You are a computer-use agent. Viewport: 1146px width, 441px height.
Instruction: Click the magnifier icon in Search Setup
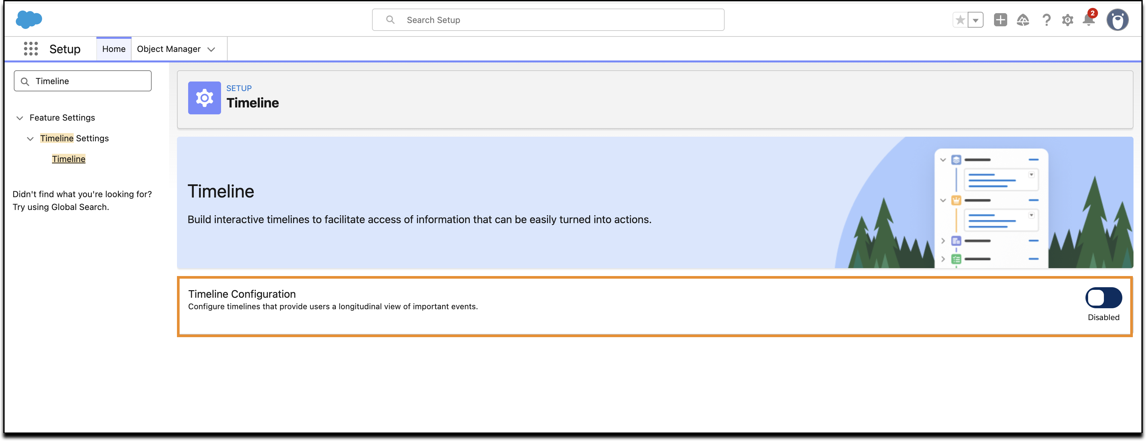(x=390, y=20)
